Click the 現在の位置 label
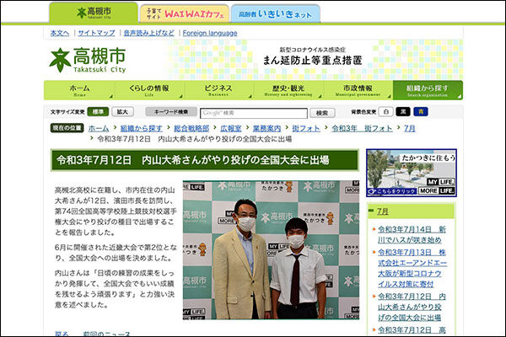506x337 pixels. [67, 128]
